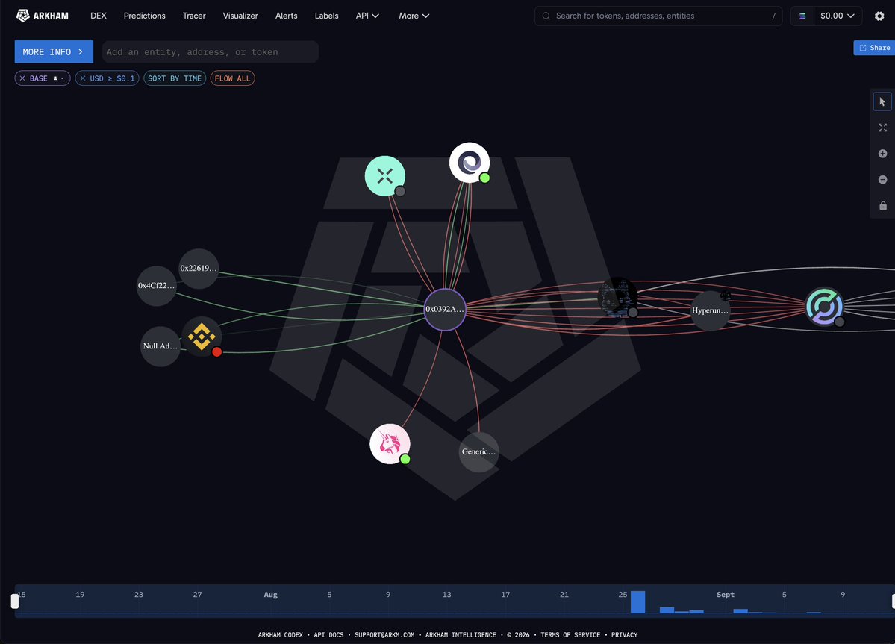895x644 pixels.
Task: Click the SUPPORT@ARKM.COM footer link
Action: [x=384, y=635]
